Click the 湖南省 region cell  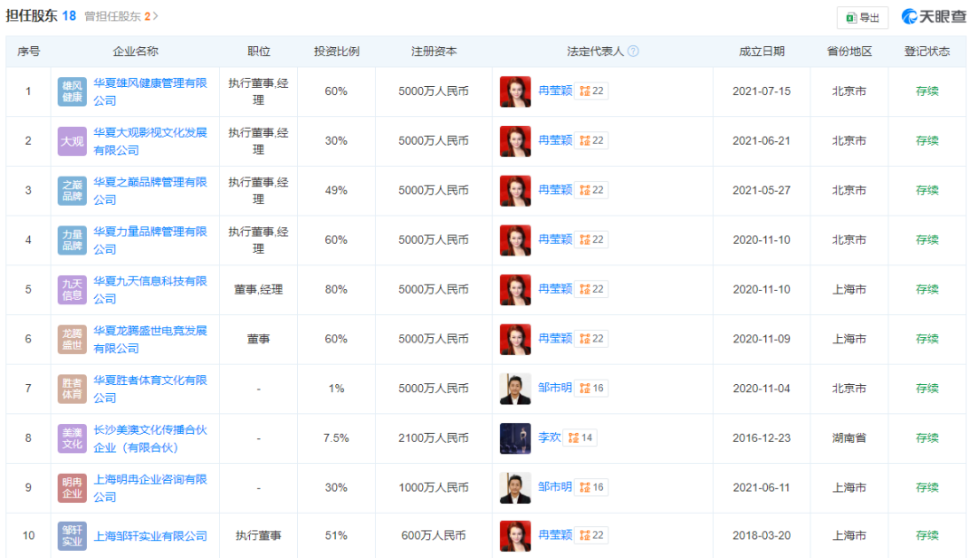pos(849,438)
